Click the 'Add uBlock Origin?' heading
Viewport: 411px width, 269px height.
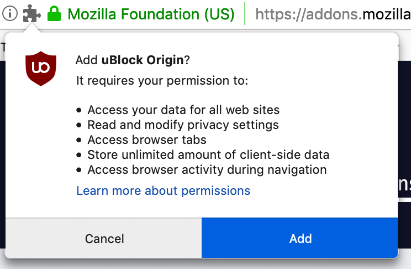(133, 60)
